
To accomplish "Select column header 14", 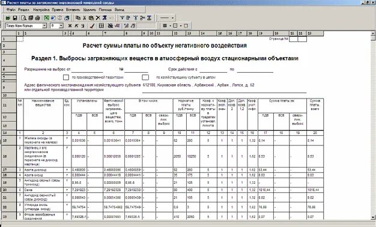I will 208,33.
